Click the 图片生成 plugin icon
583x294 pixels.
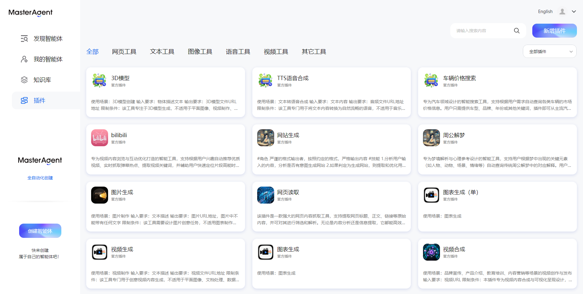100,195
